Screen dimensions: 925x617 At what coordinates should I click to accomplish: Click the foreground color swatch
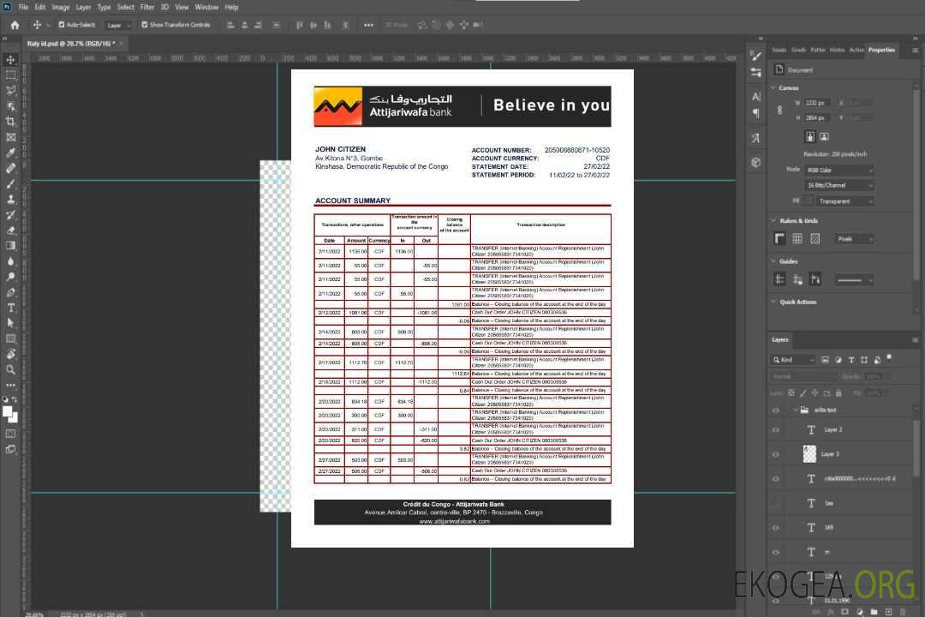[x=8, y=411]
